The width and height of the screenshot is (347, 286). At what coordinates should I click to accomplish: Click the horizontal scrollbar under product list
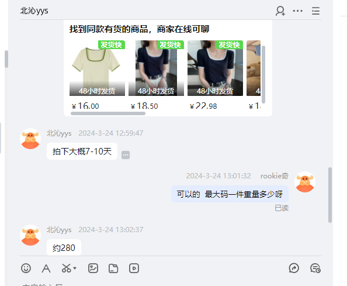click(108, 113)
